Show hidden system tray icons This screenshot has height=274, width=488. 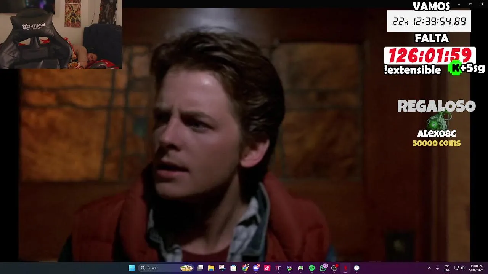coord(429,268)
